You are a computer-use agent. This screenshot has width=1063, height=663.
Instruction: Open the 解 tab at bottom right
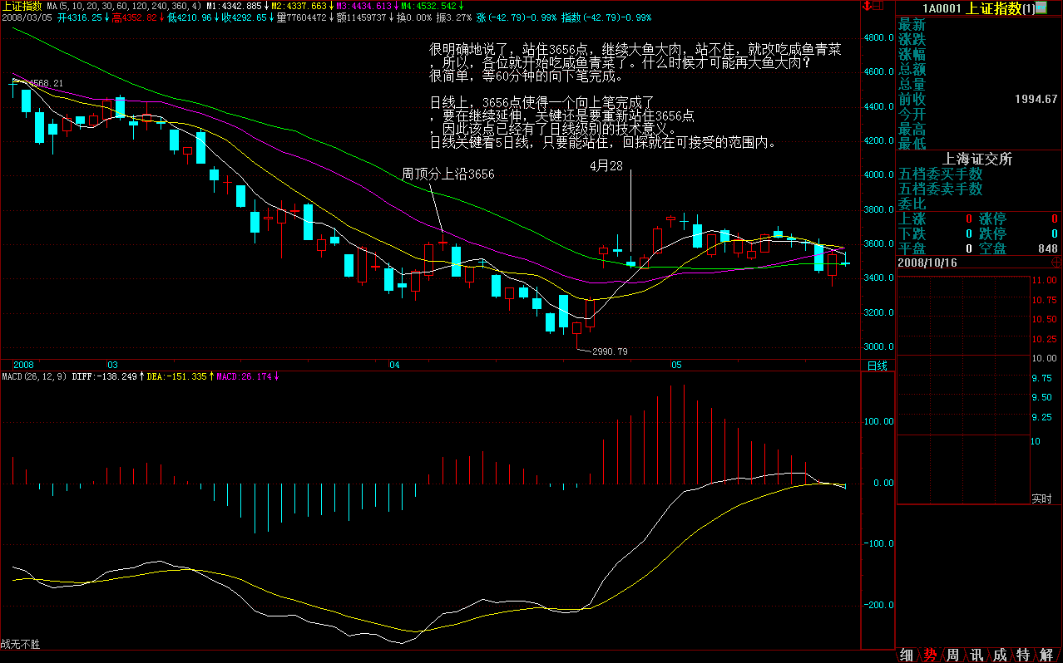tap(1046, 655)
